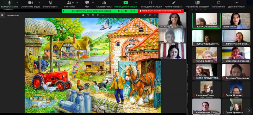Expand the arrow beside Участники count
This screenshot has height=115, width=253.
coord(77,3)
